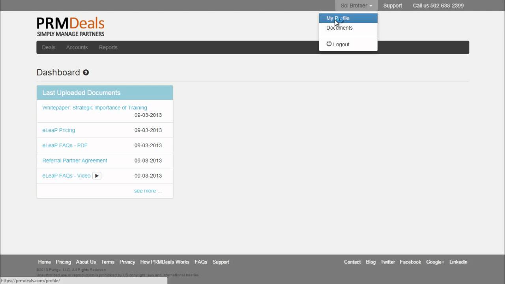Screen dimensions: 505x284
Task: Choose Documents in the user menu
Action: click(348, 28)
